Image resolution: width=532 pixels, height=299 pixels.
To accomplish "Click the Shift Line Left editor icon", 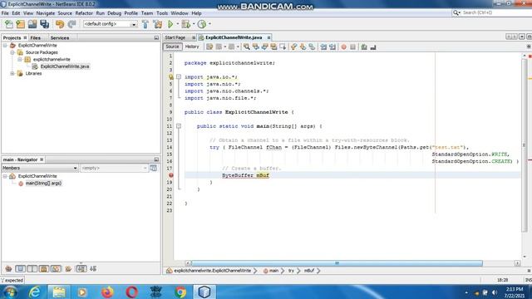I will (323, 47).
